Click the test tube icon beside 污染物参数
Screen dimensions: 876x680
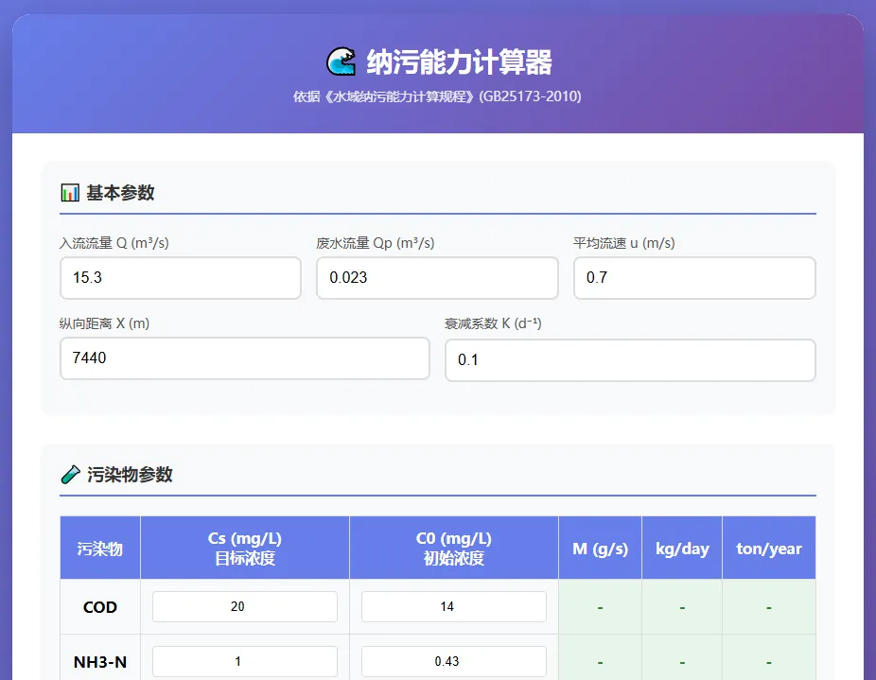[70, 475]
